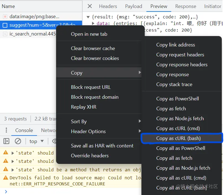Image resolution: width=224 pixels, height=195 pixels.
Task: Click the image icon beside data:image/png
Action: point(5,17)
